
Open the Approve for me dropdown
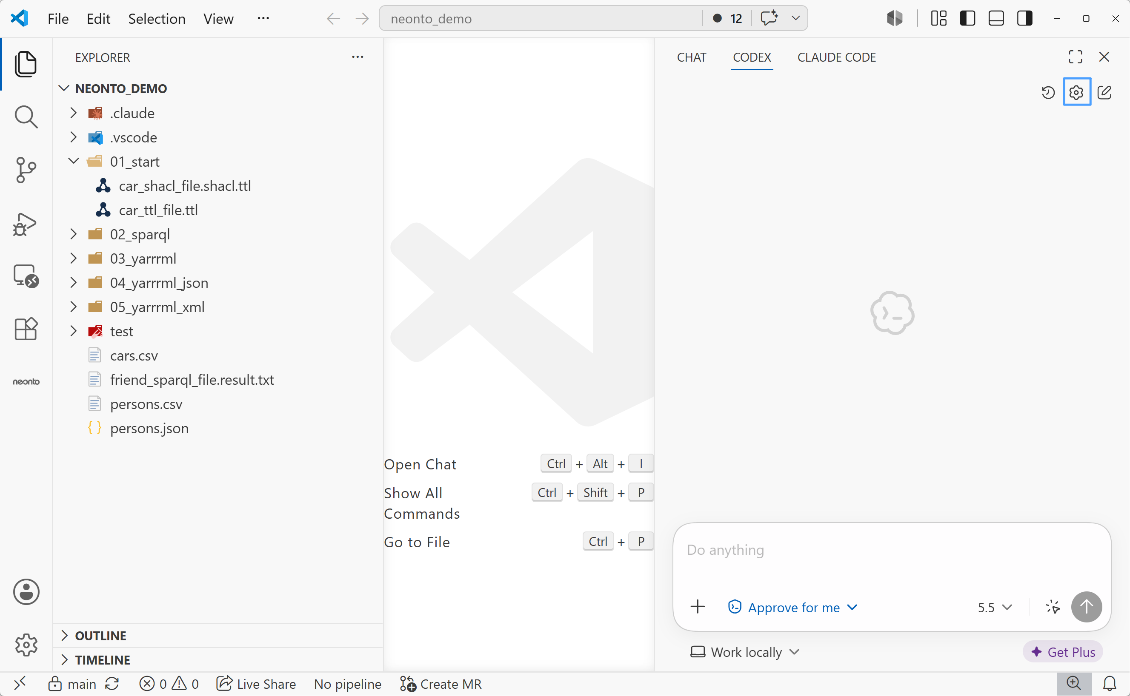[x=792, y=607]
